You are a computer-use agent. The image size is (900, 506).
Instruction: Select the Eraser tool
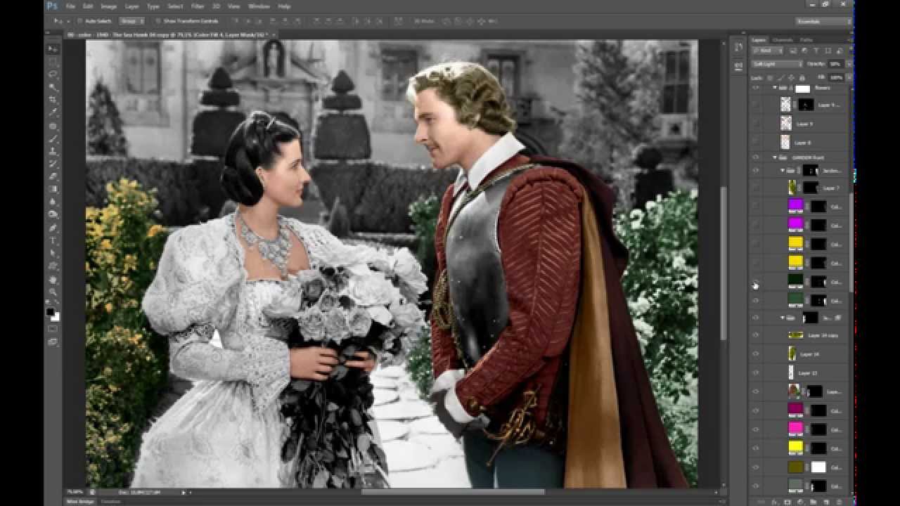(53, 176)
